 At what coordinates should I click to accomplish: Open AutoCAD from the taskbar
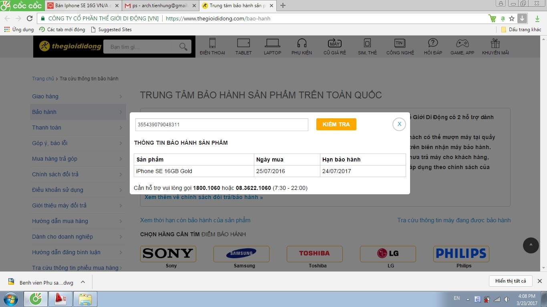(60, 299)
